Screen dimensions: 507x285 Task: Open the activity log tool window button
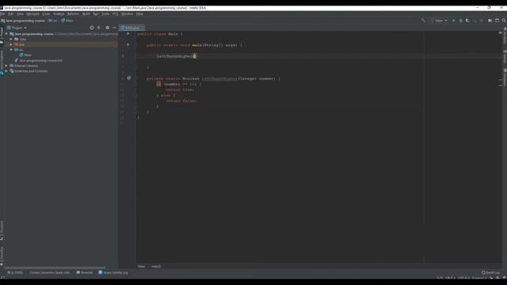tap(113, 272)
